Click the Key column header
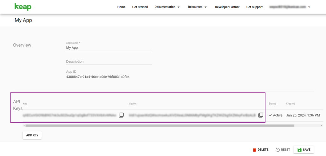The height and width of the screenshot is (156, 326). 25,104
